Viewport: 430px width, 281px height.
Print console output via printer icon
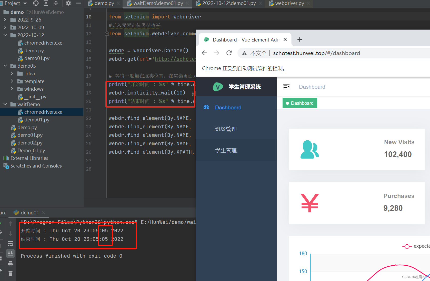click(11, 264)
